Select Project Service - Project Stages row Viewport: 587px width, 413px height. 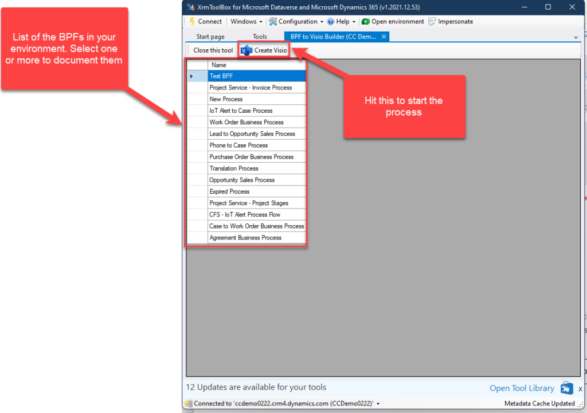(257, 203)
